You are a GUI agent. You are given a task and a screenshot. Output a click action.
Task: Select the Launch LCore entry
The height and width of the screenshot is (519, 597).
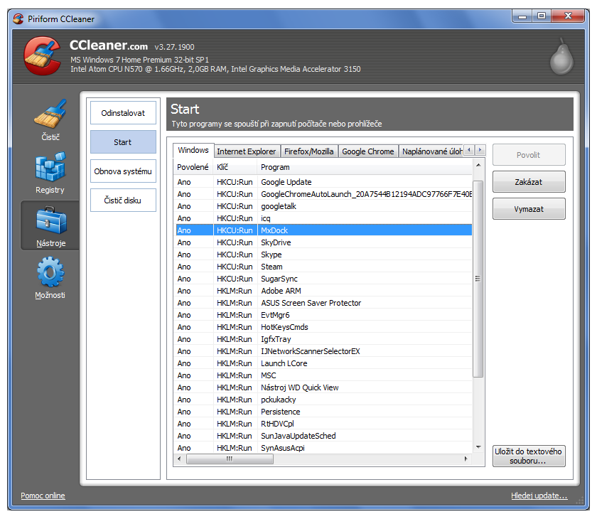point(323,363)
